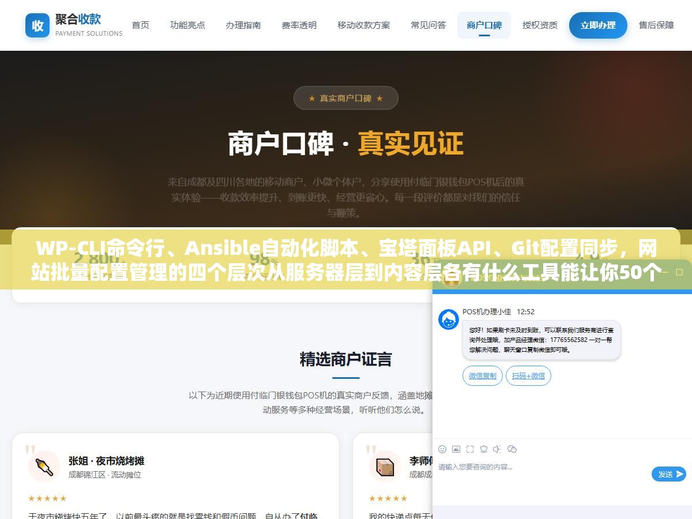Open the 办理指南 nav item
Image resolution: width=692 pixels, height=519 pixels.
point(243,25)
